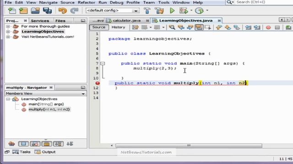Screen dimensions: 293x164
Task: Open the debug project arrow dropdown
Action: (191, 10)
